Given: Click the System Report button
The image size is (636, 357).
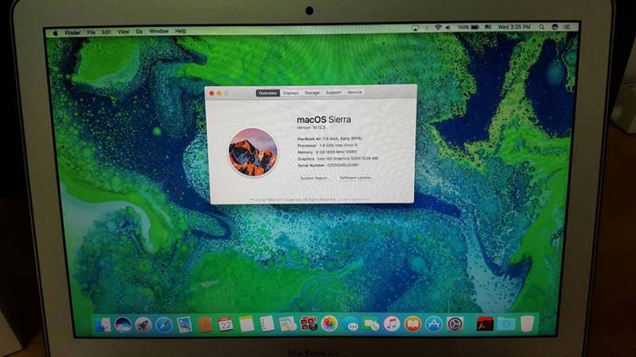Looking at the screenshot, I should [315, 178].
